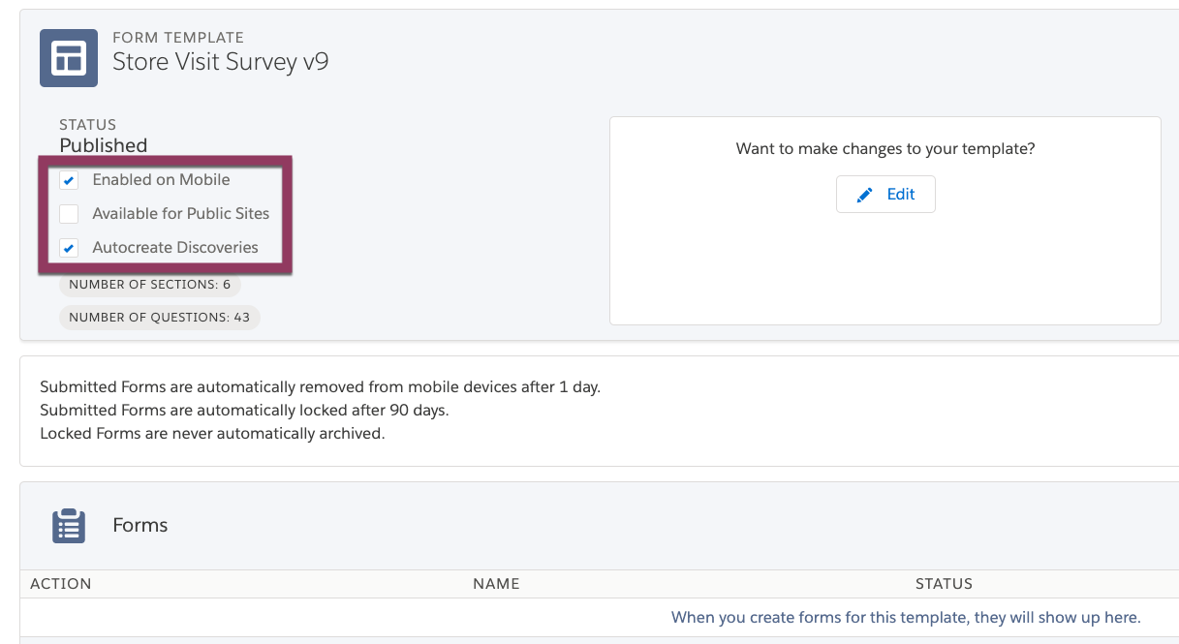Select the Store Visit Survey v9 title
This screenshot has height=644, width=1179.
[x=221, y=62]
